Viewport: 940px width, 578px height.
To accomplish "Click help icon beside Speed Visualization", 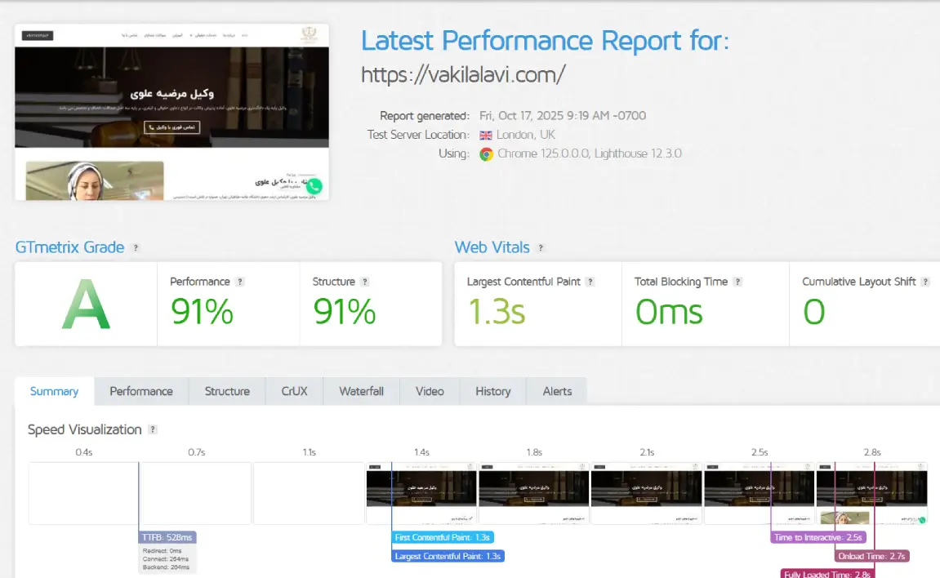I will click(153, 430).
